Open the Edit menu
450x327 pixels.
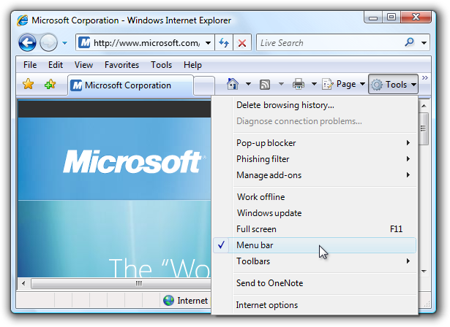pyautogui.click(x=56, y=65)
